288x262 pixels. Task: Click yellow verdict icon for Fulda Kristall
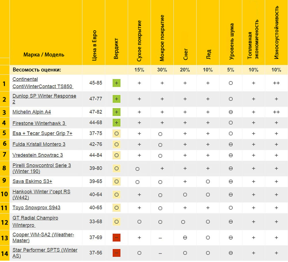(x=116, y=144)
